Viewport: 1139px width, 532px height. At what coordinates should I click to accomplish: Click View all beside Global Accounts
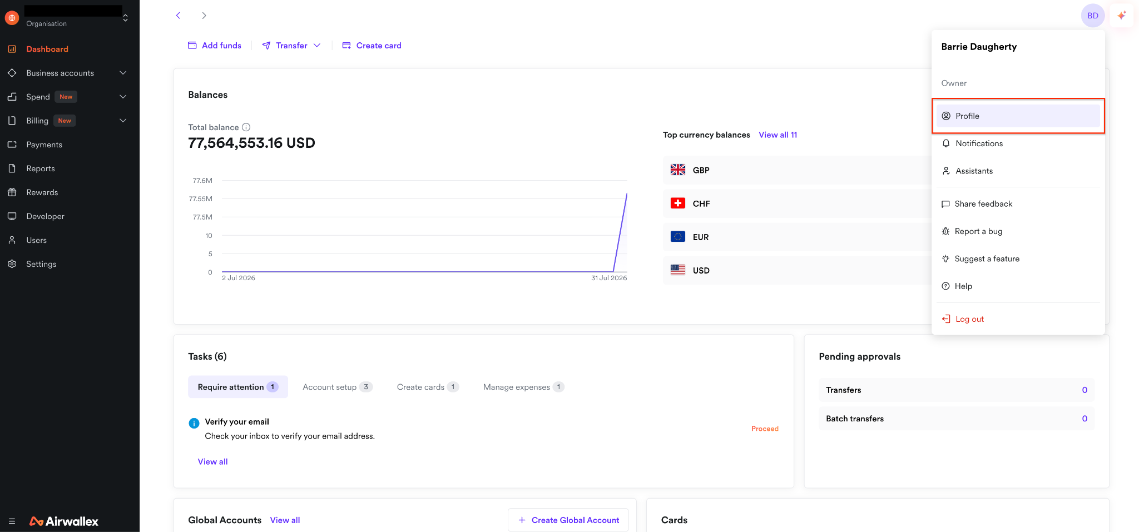(x=285, y=520)
